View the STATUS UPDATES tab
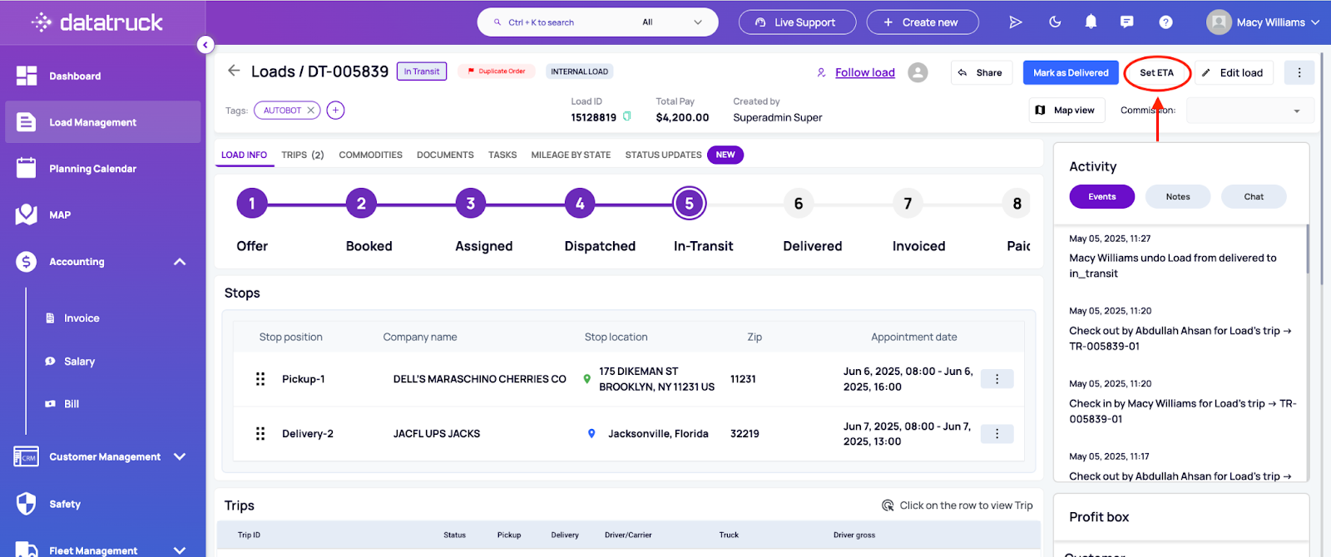The width and height of the screenshot is (1331, 557). (x=663, y=155)
